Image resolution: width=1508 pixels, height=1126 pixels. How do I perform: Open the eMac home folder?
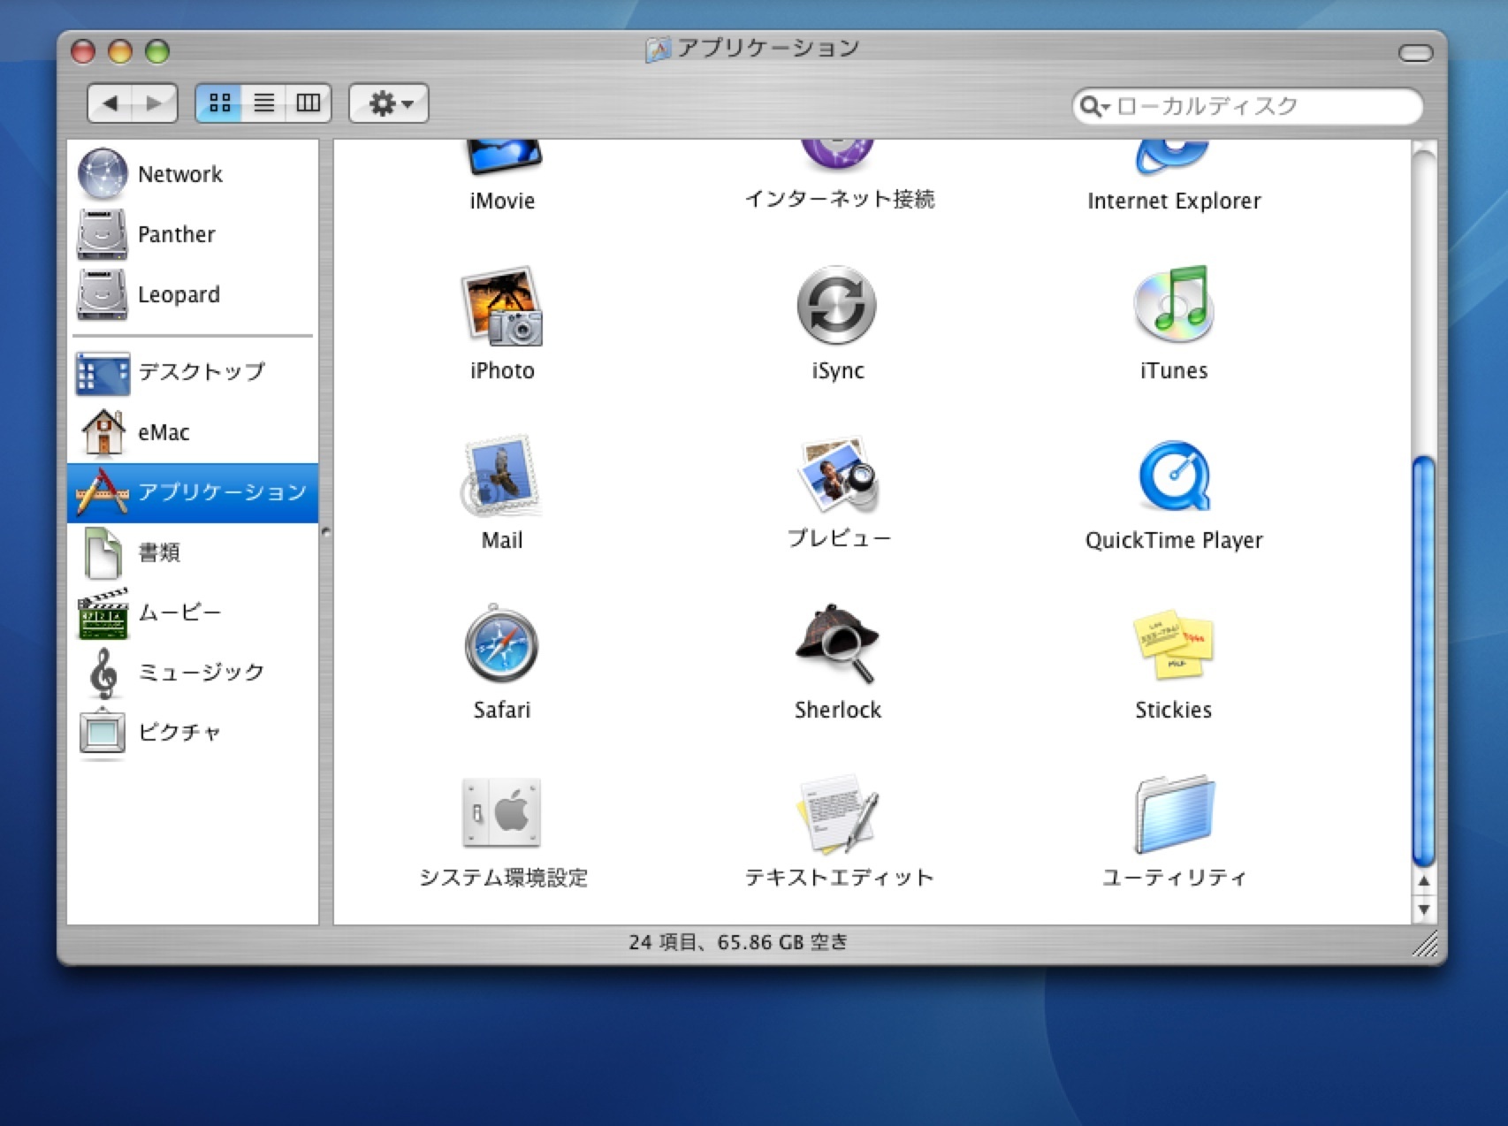click(x=193, y=432)
